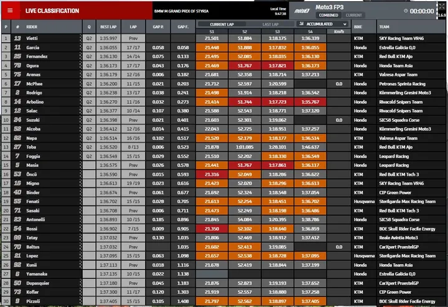This screenshot has width=448, height=307.
Task: Toggle fullscreen with the expand icon
Action: coord(442,7)
